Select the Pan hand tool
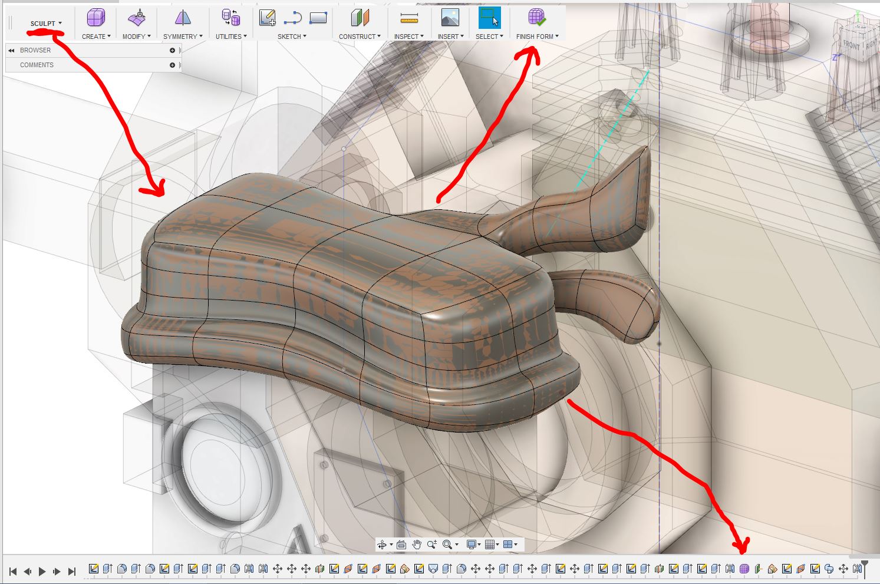 coord(417,545)
